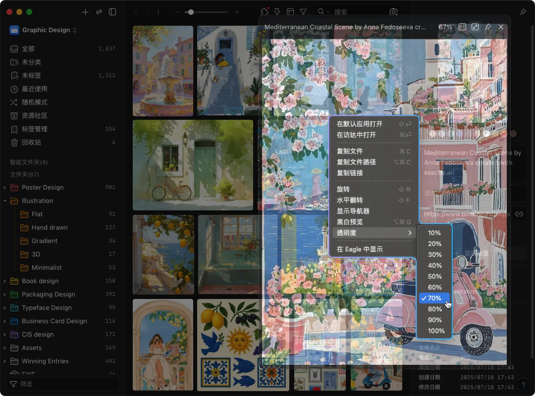Click the lightning quick action icon
The height and width of the screenshot is (396, 535).
click(277, 12)
